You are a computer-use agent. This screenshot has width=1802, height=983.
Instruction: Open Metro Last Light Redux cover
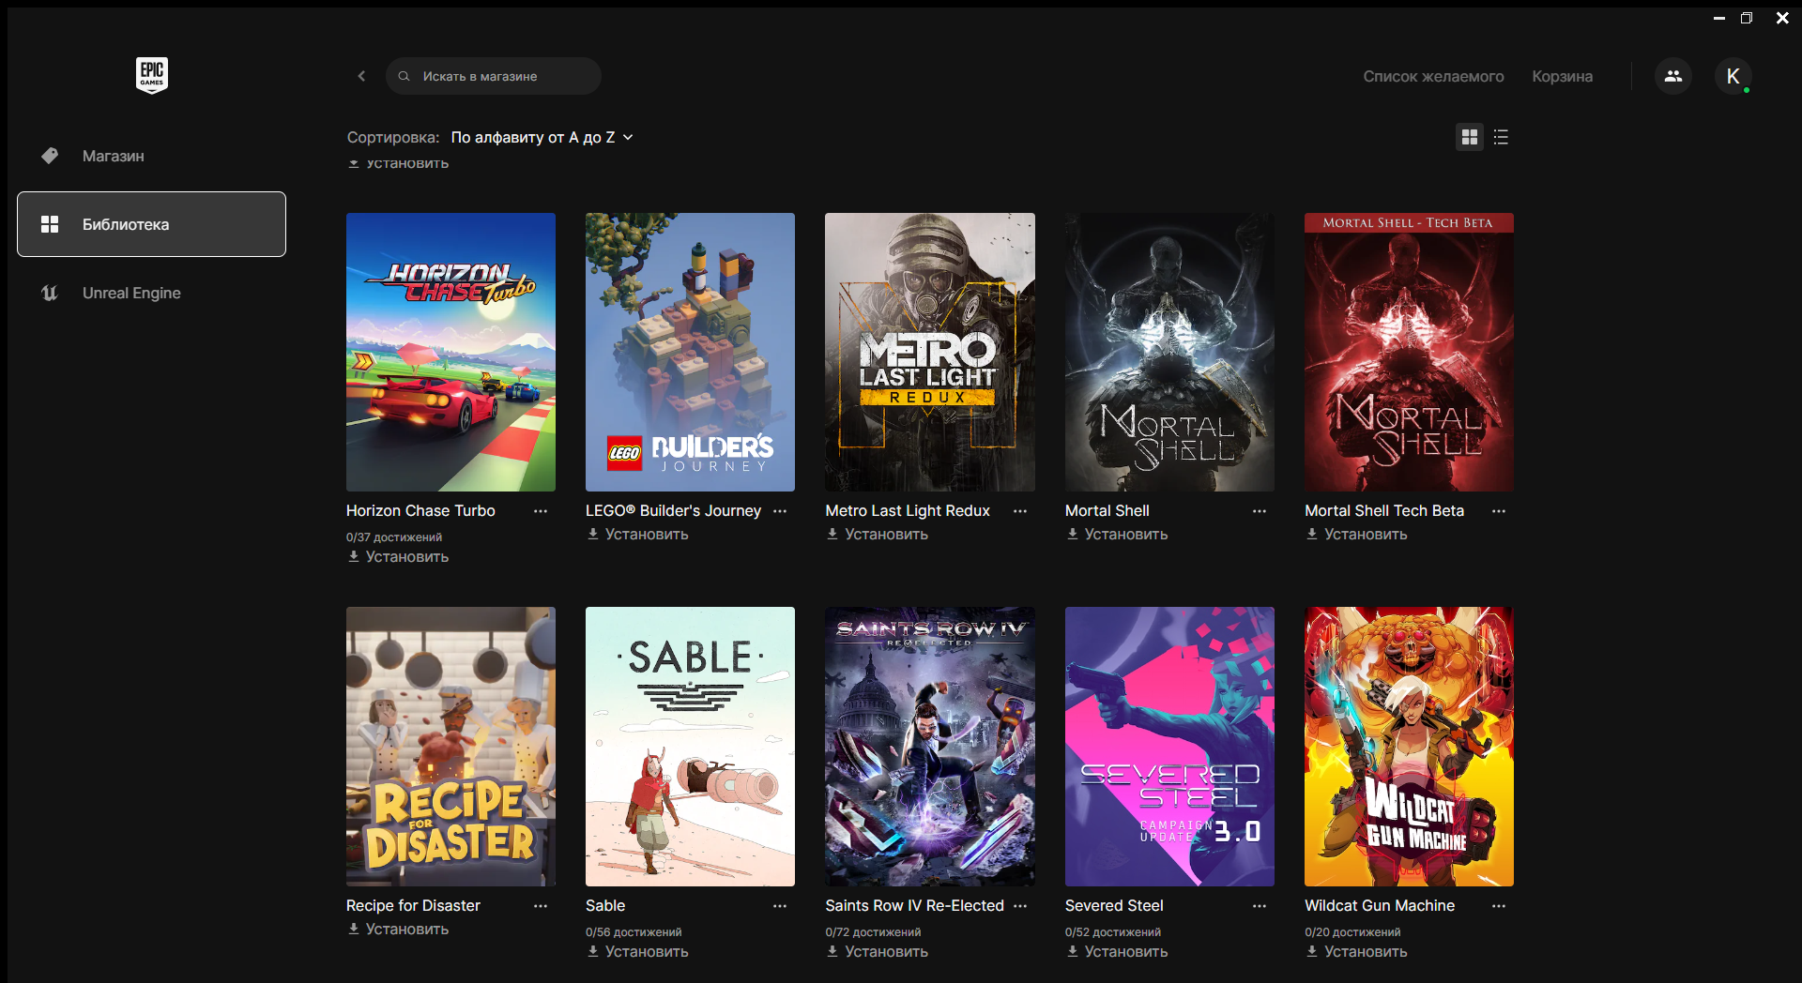(930, 352)
